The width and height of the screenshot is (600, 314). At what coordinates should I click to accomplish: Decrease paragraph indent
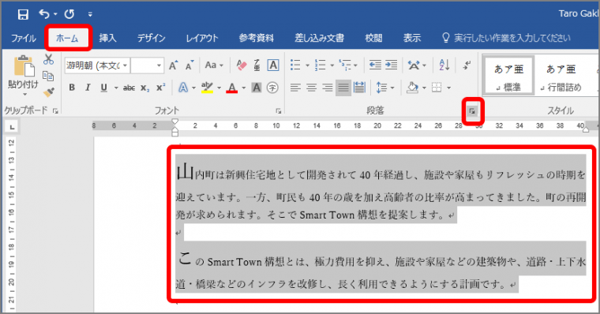point(375,65)
